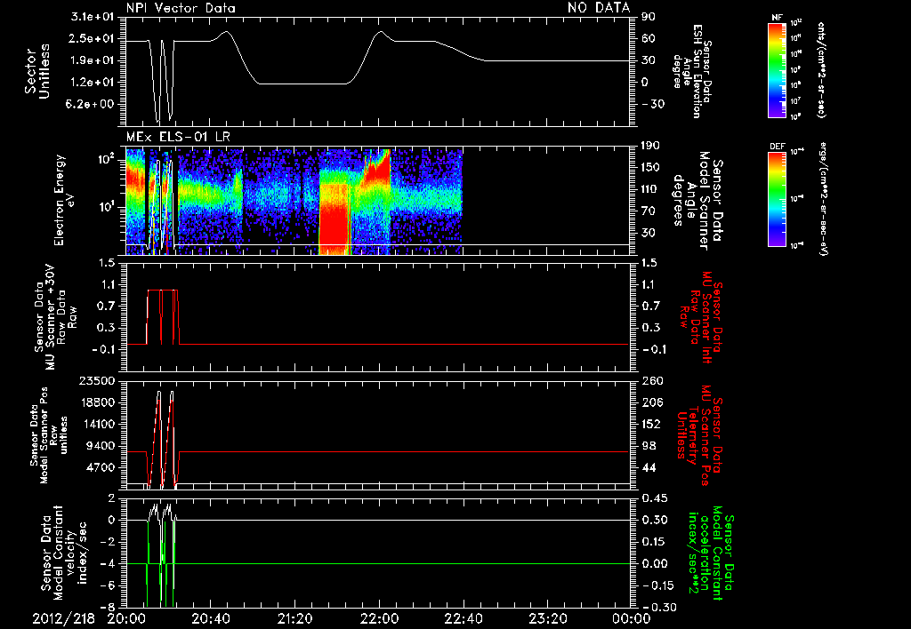Select the "Model Scanner Angle degrees" label
The width and height of the screenshot is (911, 629).
[697, 200]
